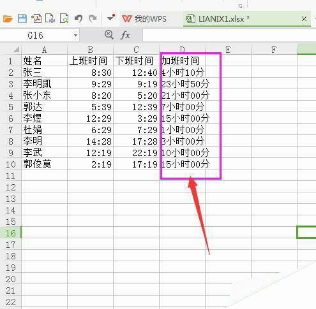Select overtime cell 10小时00分
Image resolution: width=316 pixels, height=309 pixels.
[x=182, y=153]
